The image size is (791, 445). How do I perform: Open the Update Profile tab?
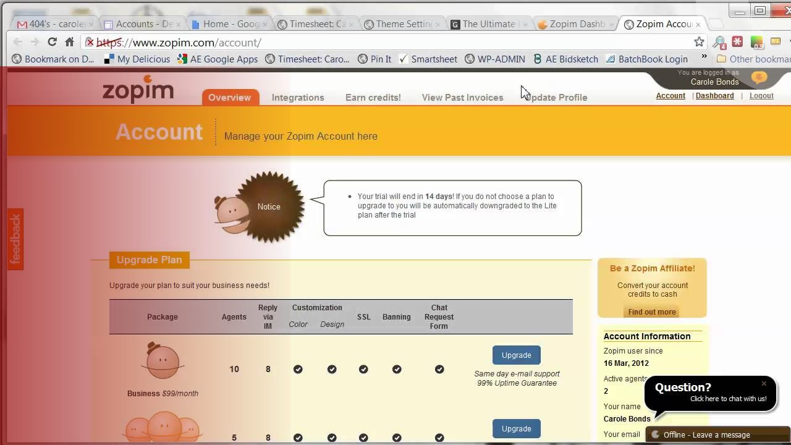point(556,97)
